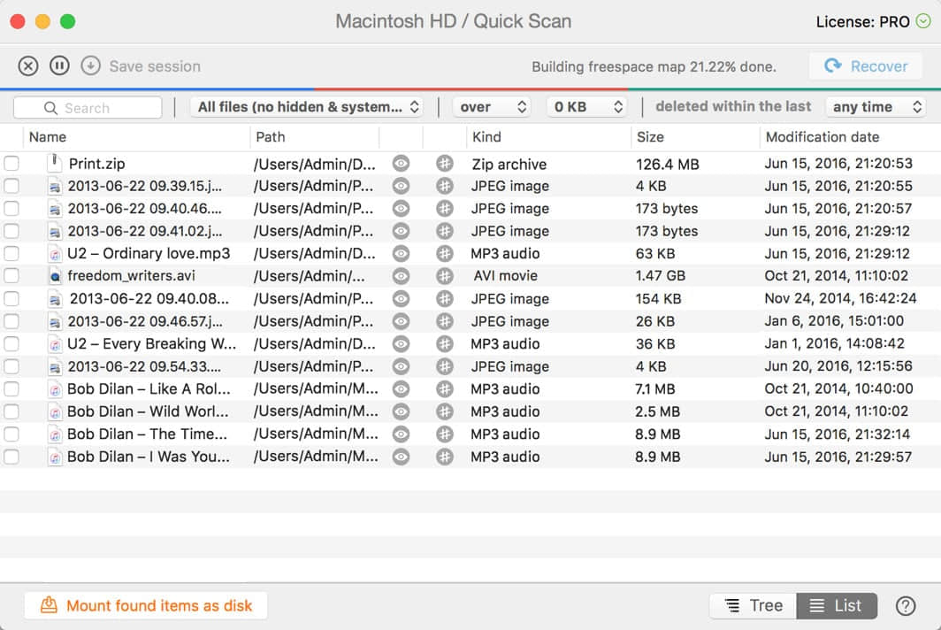Select the List view tab
The width and height of the screenshot is (941, 630).
click(x=836, y=605)
